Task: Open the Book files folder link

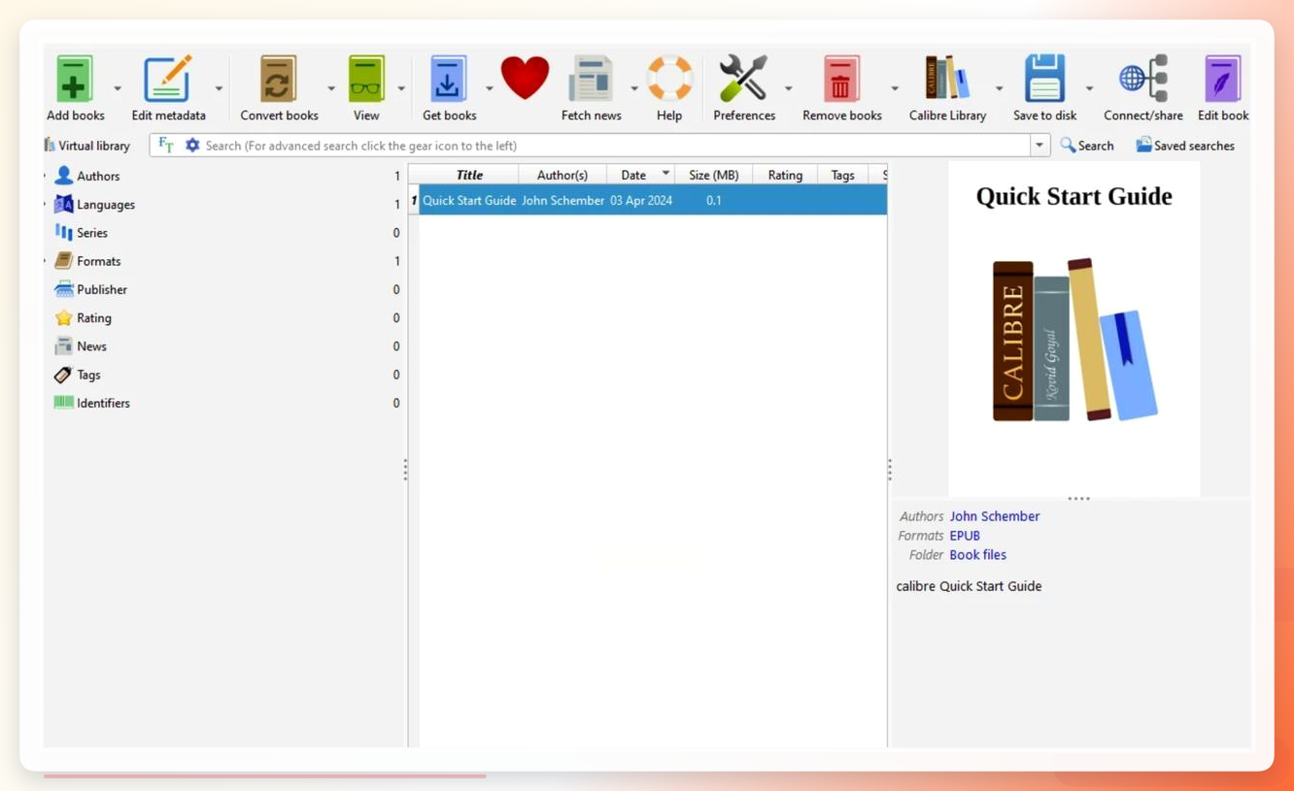Action: coord(978,555)
